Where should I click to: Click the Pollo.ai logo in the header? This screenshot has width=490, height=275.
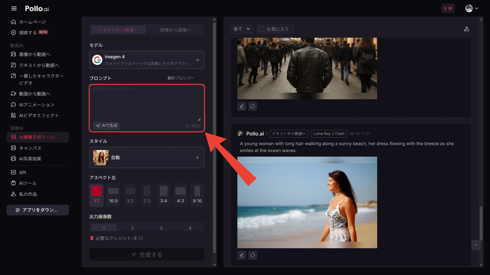click(37, 9)
